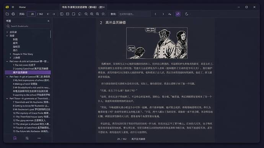This screenshot has height=148, width=264.
Task: Switch night mode with the moon icon
Action: 187,14
